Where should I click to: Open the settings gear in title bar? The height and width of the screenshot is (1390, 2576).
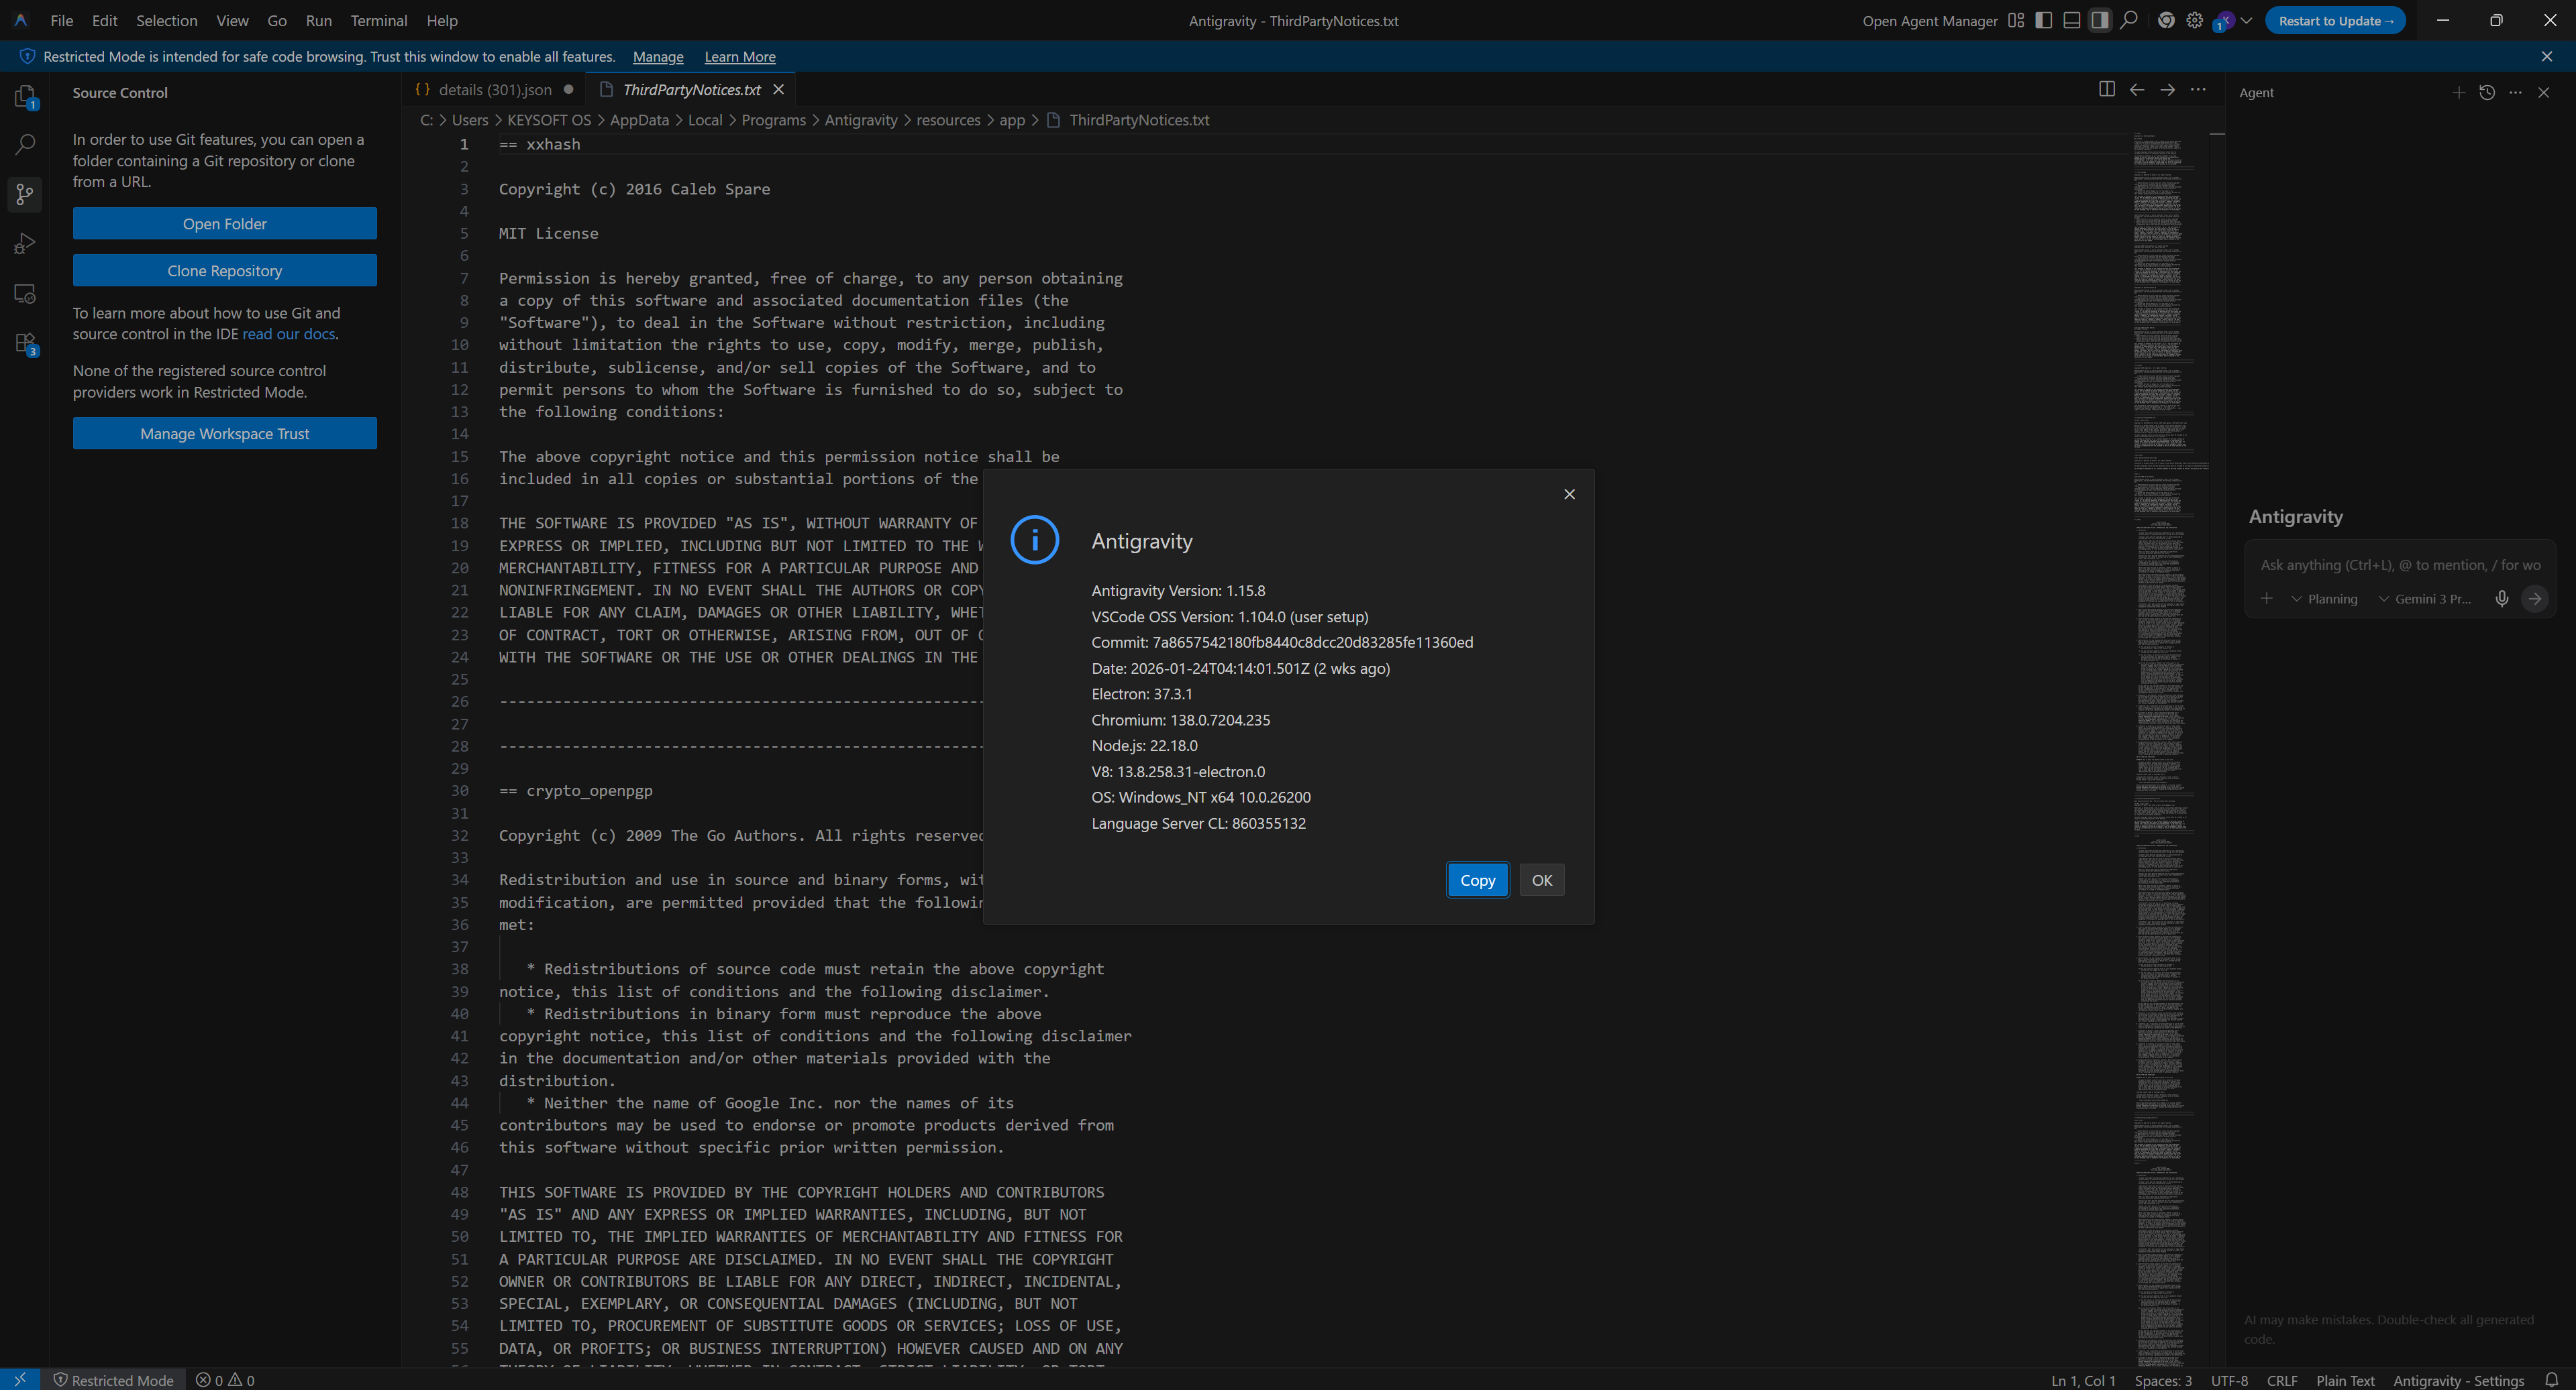point(2194,21)
